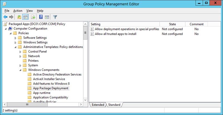
Task: Switch to the Extended tab
Action: (x=98, y=105)
